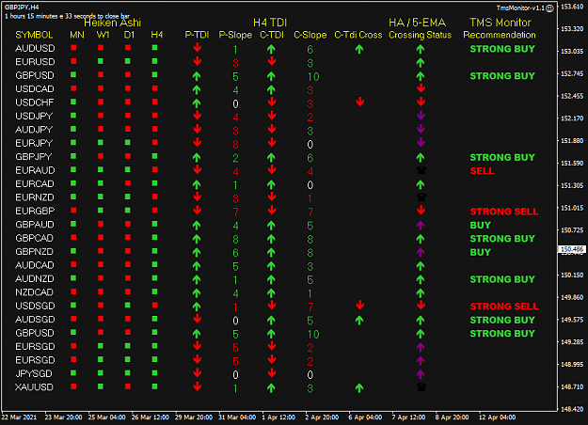Click the JPYSGD purple up crossing arrow
This screenshot has height=425, width=588.
(x=421, y=374)
